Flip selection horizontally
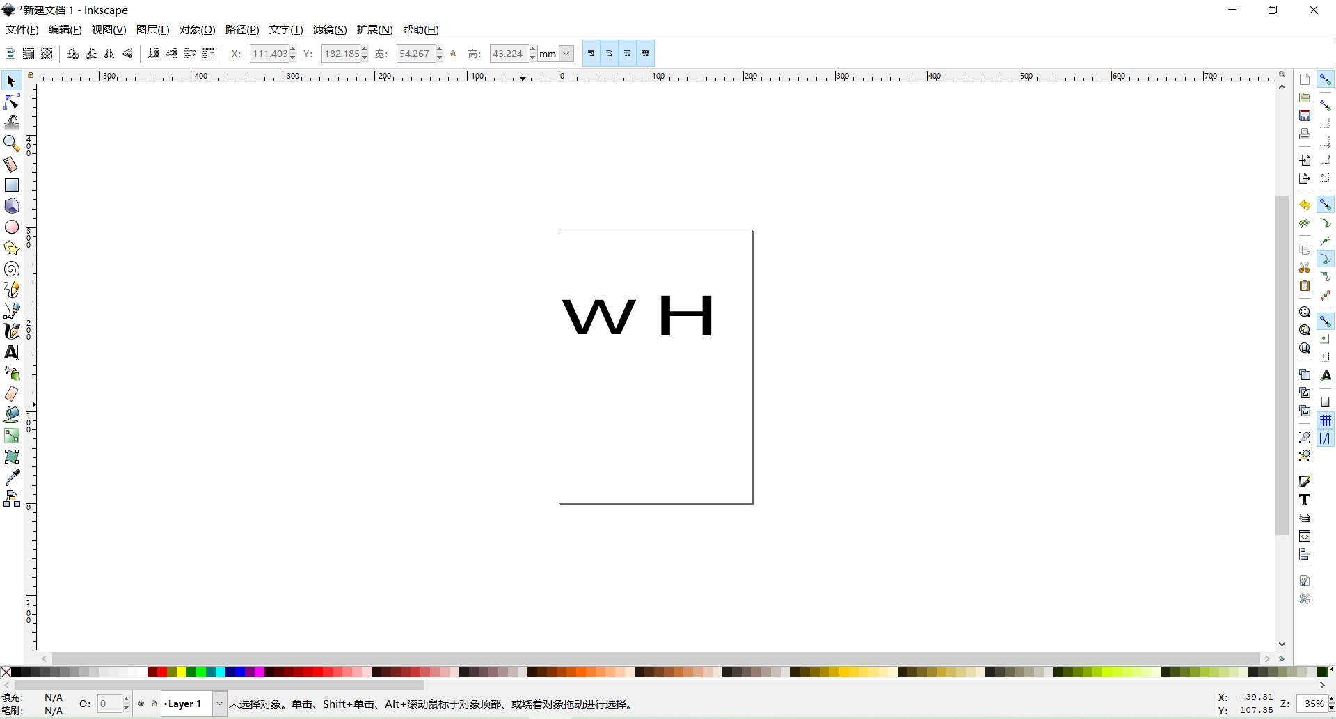This screenshot has width=1336, height=719. point(109,54)
